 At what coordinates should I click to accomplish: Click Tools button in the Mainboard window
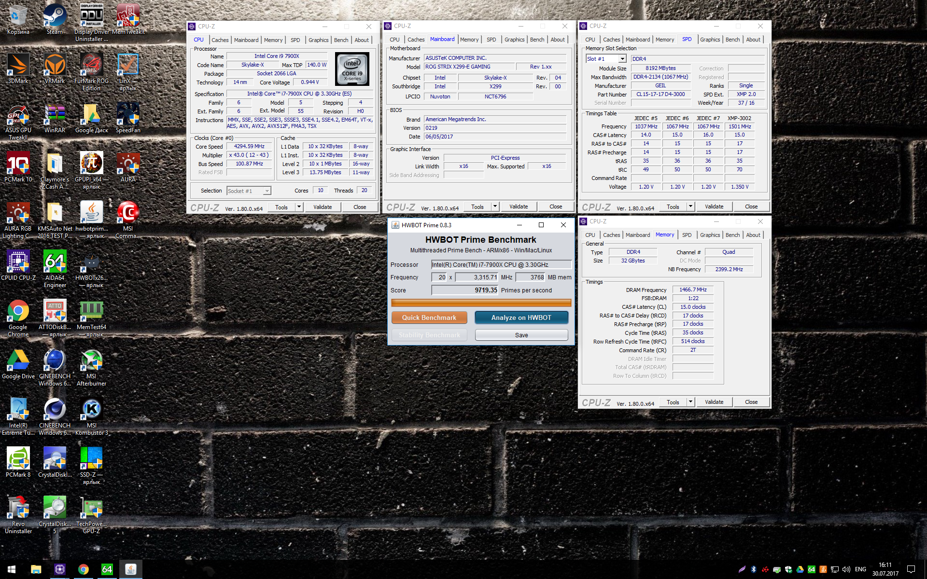click(x=477, y=207)
